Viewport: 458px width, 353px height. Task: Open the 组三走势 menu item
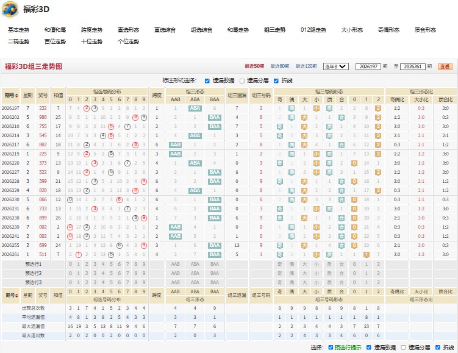click(x=274, y=30)
